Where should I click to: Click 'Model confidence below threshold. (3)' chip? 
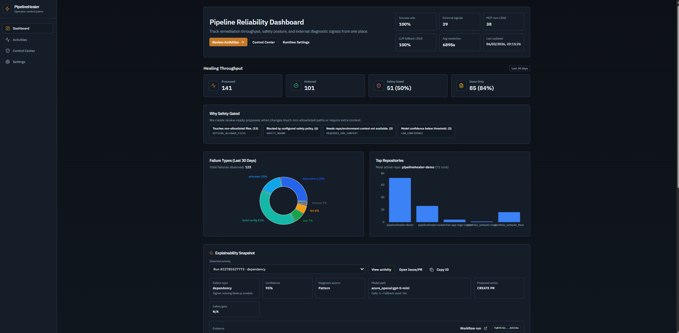pyautogui.click(x=426, y=131)
